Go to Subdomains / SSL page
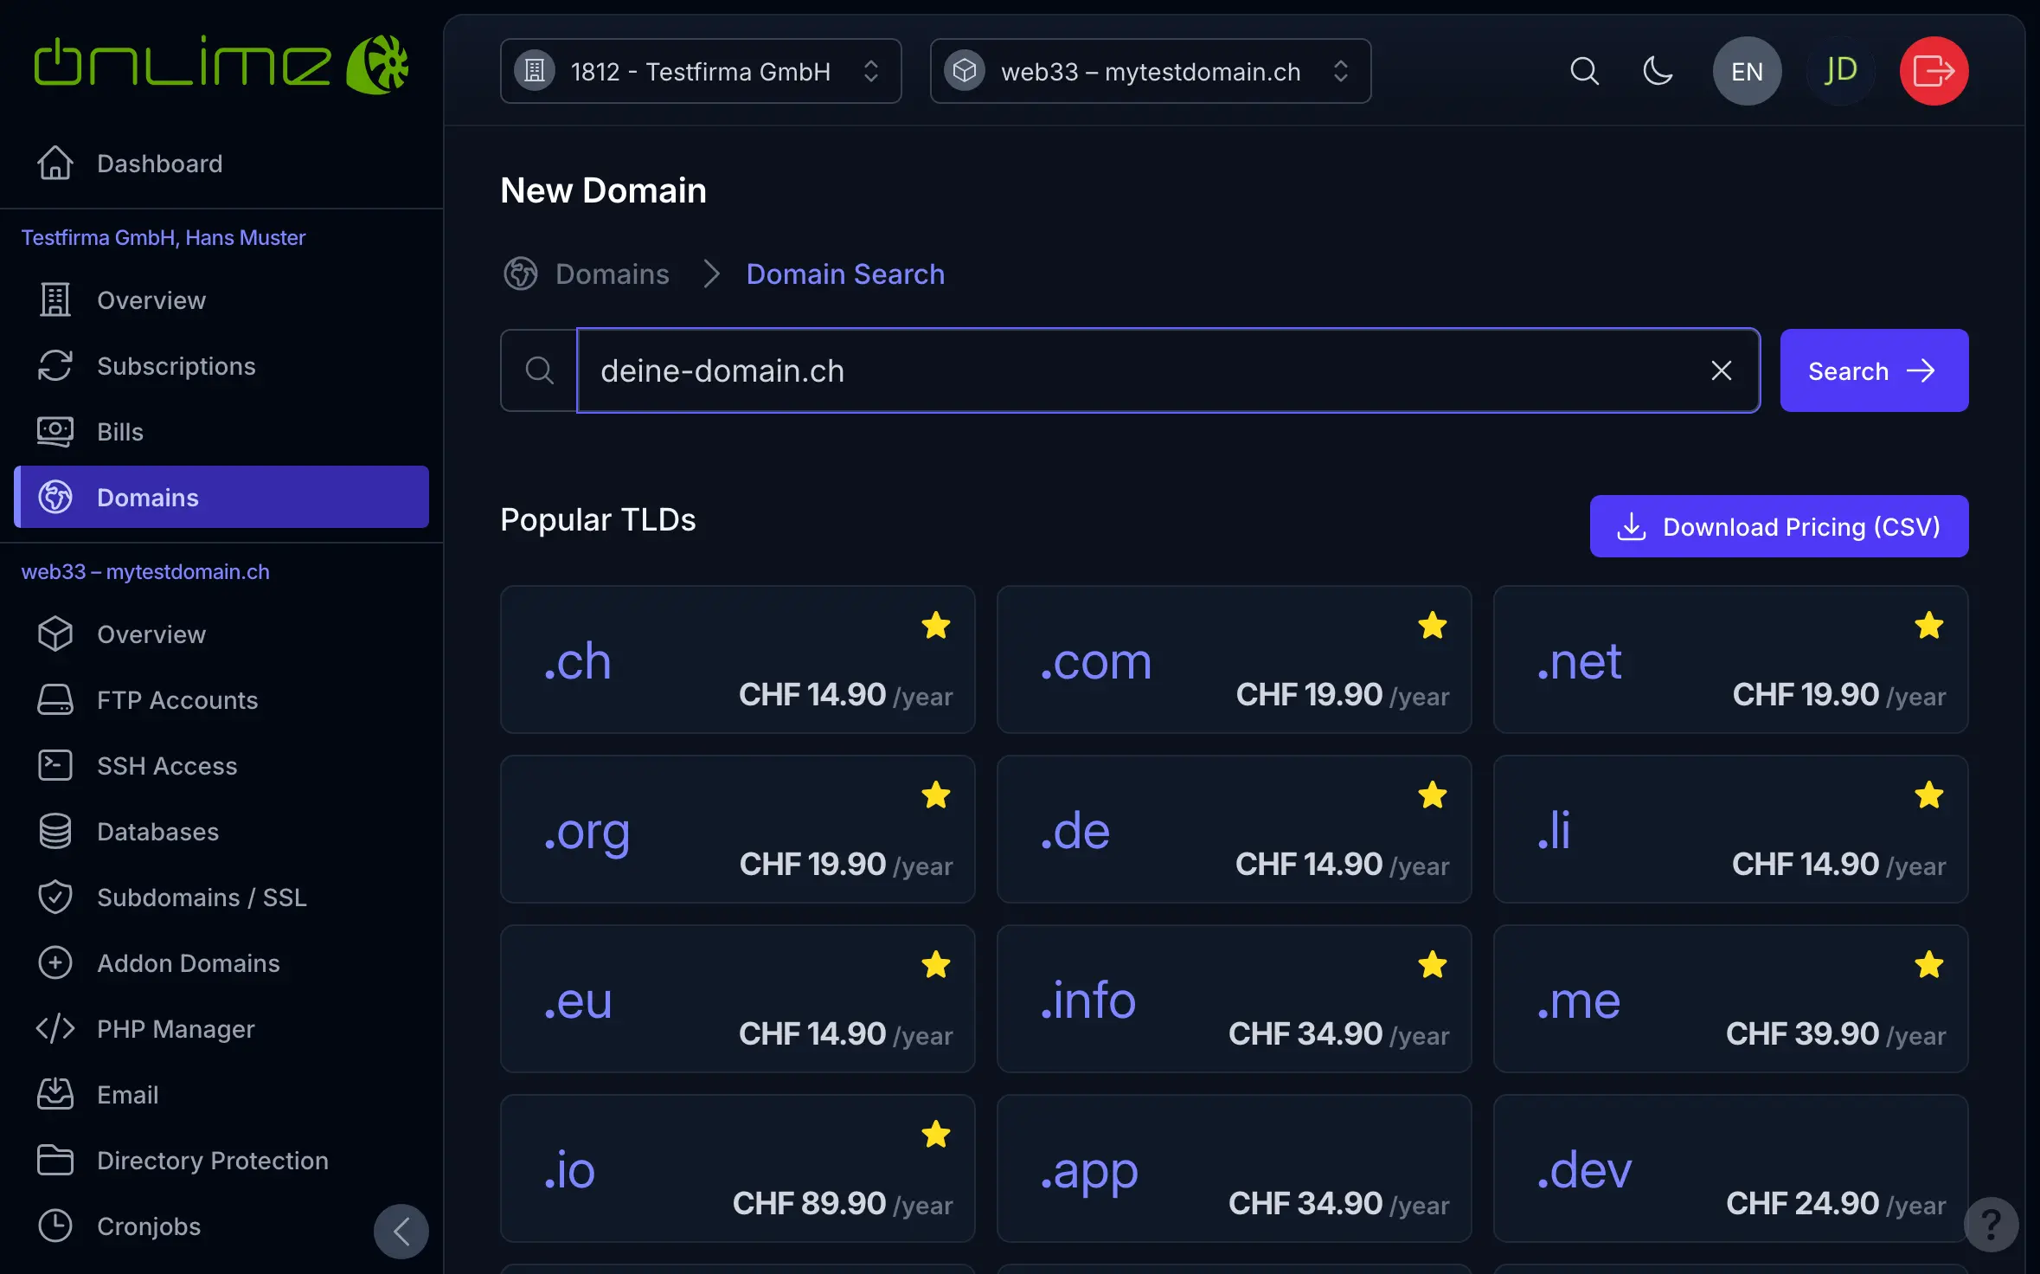This screenshot has width=2040, height=1274. (x=202, y=898)
